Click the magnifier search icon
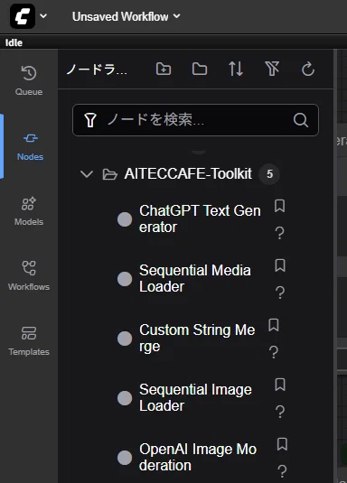Image resolution: width=347 pixels, height=483 pixels. pos(301,120)
